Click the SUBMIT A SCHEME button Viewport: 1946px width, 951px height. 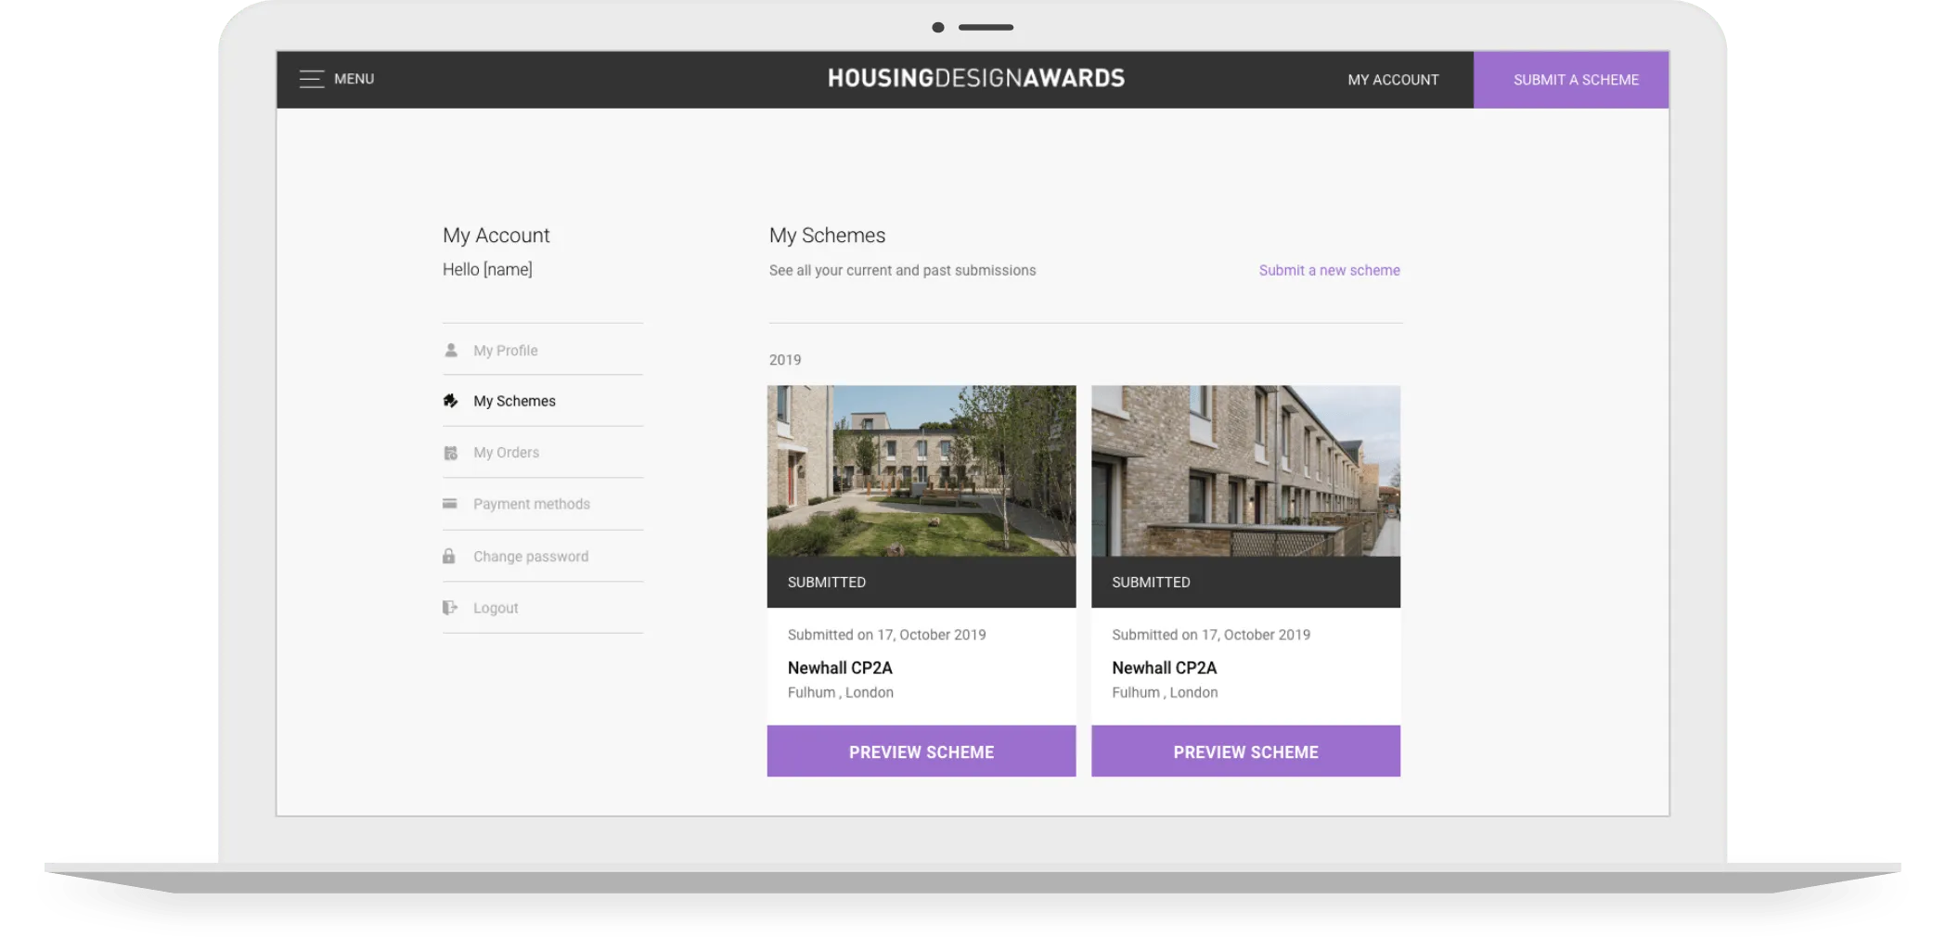click(1571, 80)
